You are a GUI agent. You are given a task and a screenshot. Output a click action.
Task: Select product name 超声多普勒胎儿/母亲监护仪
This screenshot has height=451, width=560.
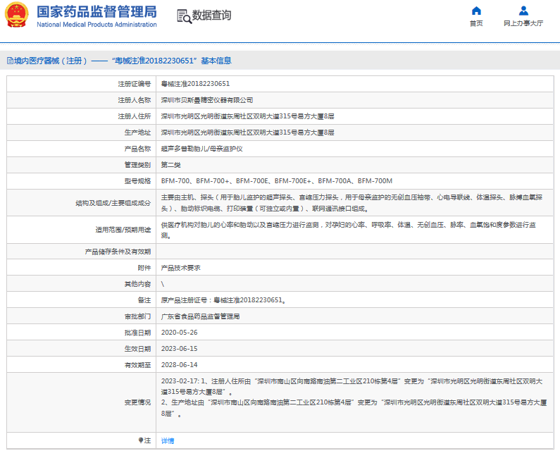pos(201,149)
